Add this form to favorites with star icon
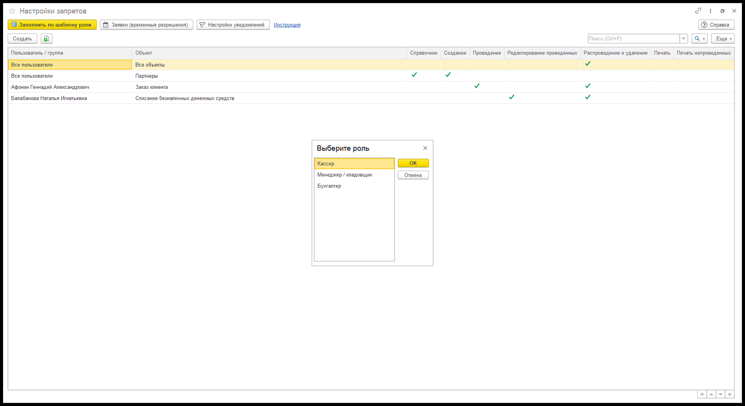The width and height of the screenshot is (745, 406). pos(12,11)
